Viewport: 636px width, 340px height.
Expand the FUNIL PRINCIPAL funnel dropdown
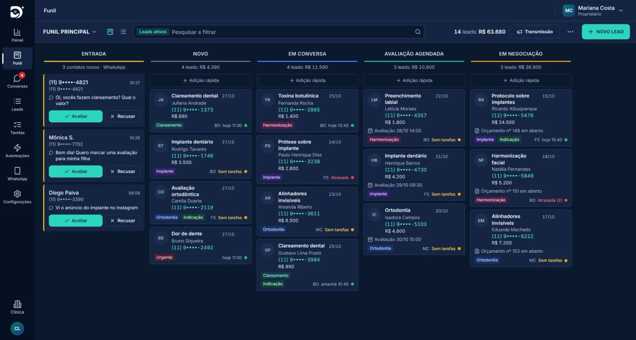click(70, 32)
